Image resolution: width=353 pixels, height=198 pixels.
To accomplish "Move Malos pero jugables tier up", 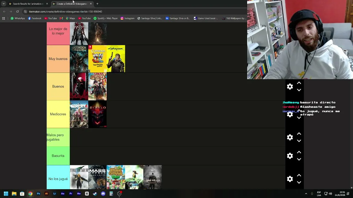I will point(299,134).
